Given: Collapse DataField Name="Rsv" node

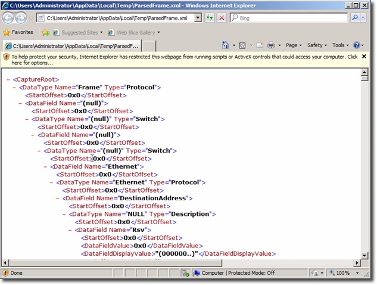Looking at the screenshot, I should tap(70, 230).
